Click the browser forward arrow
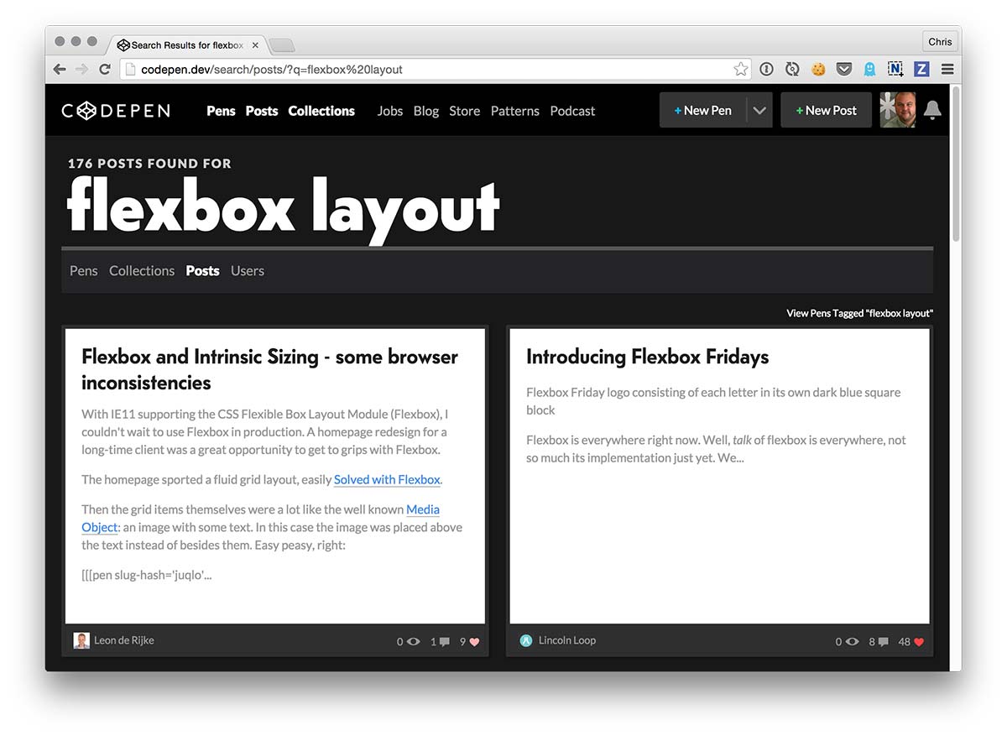Viewport: 1007px width, 736px height. 81,70
